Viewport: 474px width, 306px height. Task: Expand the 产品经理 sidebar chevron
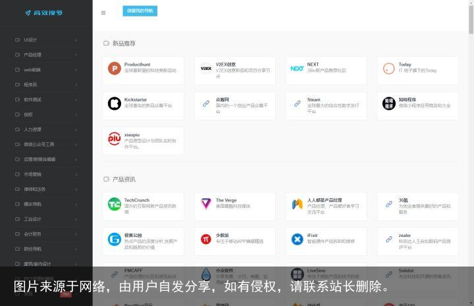click(76, 55)
